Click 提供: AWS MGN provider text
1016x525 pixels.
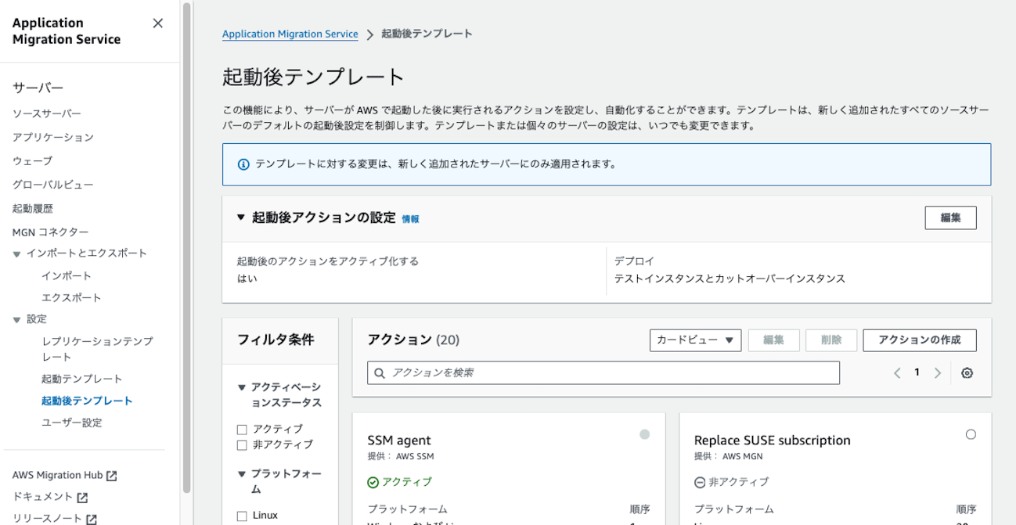pos(729,457)
